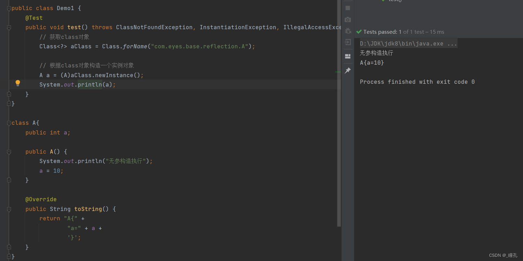Click the green check next to Tests passed
Viewport: 523px width, 261px height.
(359, 32)
